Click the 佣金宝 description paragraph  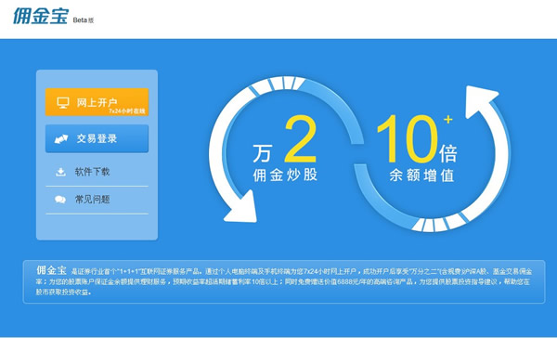point(284,281)
